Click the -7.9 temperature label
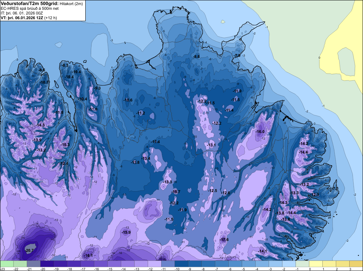Image resolution: width=363 pixels, height=271 pixels. click(237, 56)
